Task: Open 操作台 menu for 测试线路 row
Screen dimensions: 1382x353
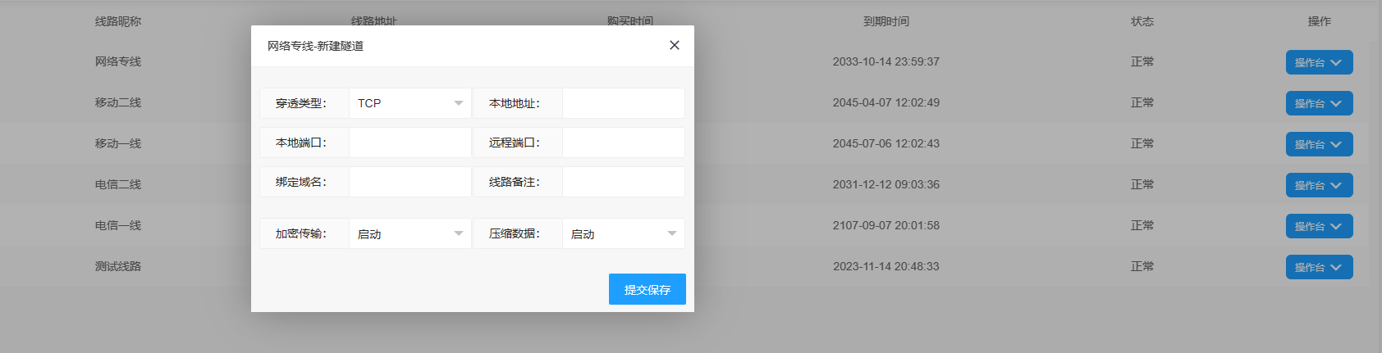Action: (1318, 267)
